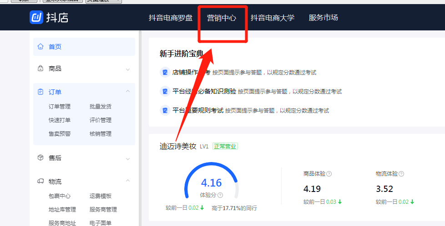Open 包裹中心 under 物流
The width and height of the screenshot is (445, 226).
[60, 196]
